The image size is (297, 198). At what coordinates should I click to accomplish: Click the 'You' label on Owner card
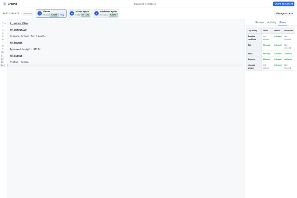[x=62, y=15]
